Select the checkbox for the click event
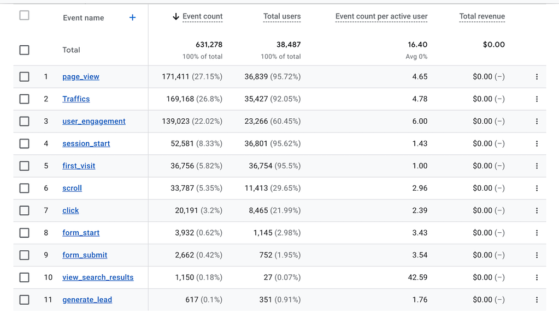 coord(24,210)
